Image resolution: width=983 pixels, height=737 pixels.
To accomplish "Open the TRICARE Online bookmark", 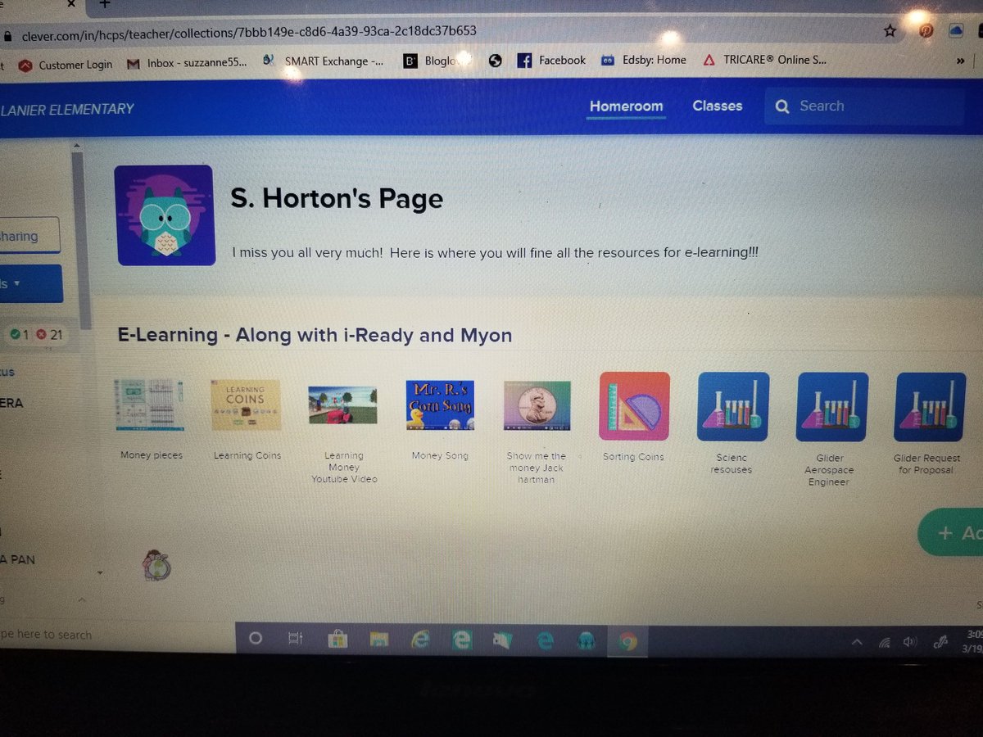I will [765, 60].
